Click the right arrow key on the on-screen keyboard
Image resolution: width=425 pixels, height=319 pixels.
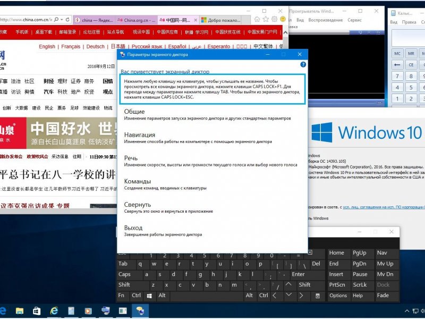(x=301, y=296)
